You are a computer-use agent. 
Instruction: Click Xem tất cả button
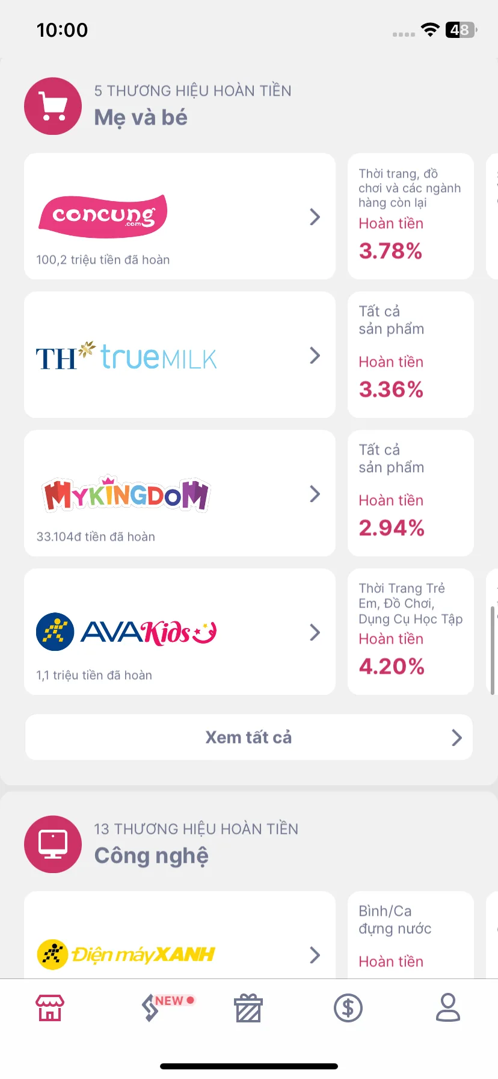point(249,737)
